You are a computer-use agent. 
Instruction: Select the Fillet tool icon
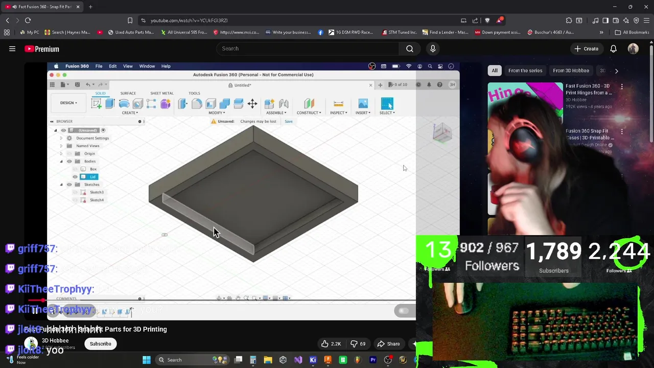click(197, 104)
